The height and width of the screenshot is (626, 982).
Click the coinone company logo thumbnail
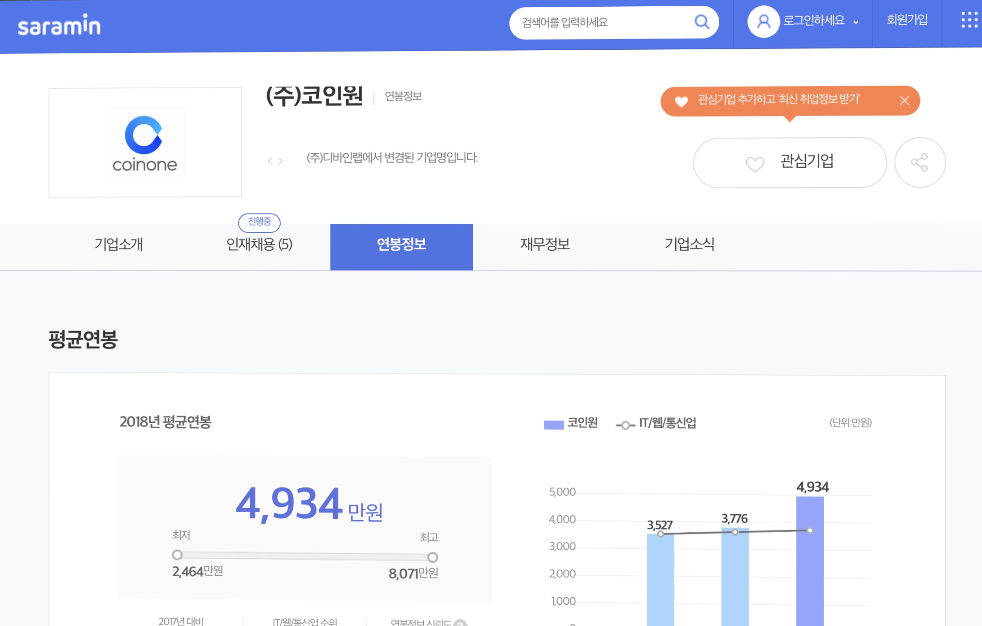(145, 143)
